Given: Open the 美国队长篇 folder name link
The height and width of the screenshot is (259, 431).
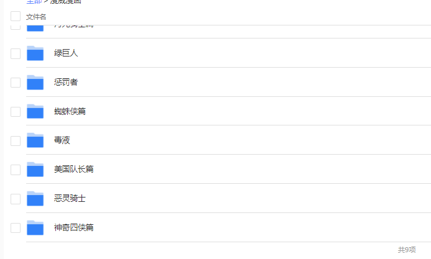Looking at the screenshot, I should pos(73,170).
